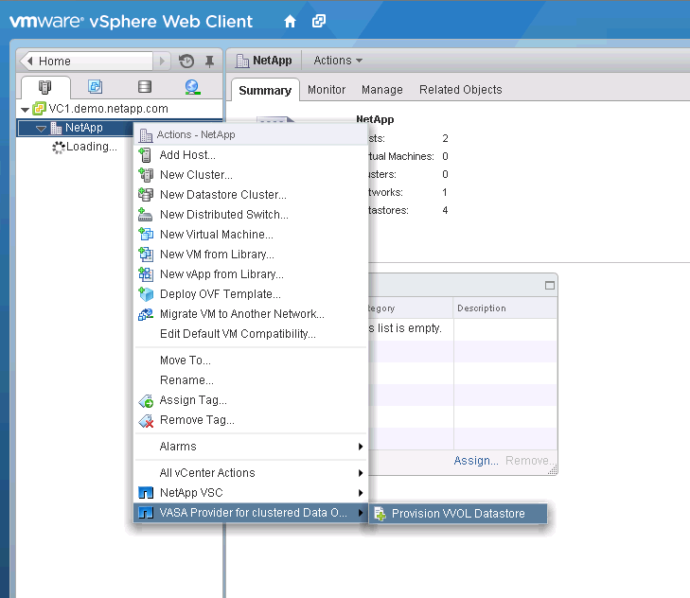Image resolution: width=690 pixels, height=598 pixels.
Task: Expand the All vCenter Actions submenu
Action: point(251,472)
